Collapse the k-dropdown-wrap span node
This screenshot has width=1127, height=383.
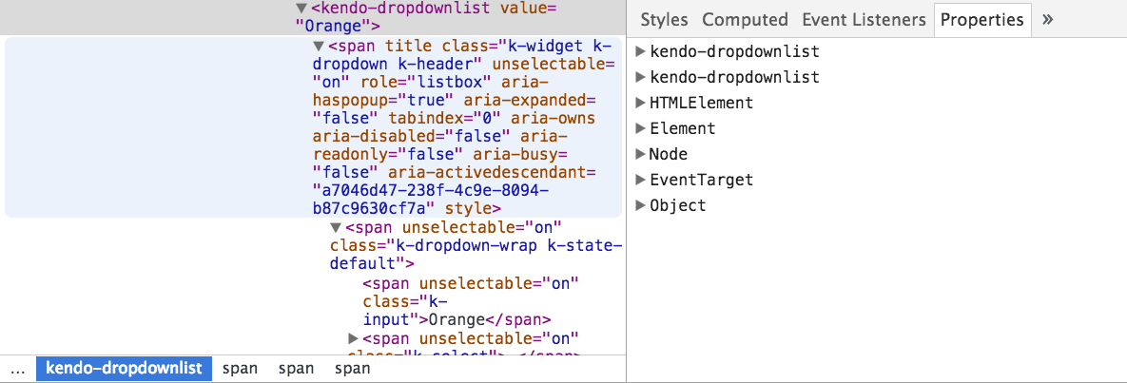tap(335, 228)
